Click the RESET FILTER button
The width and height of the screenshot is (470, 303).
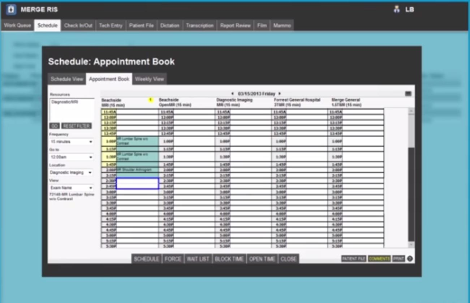tap(76, 126)
